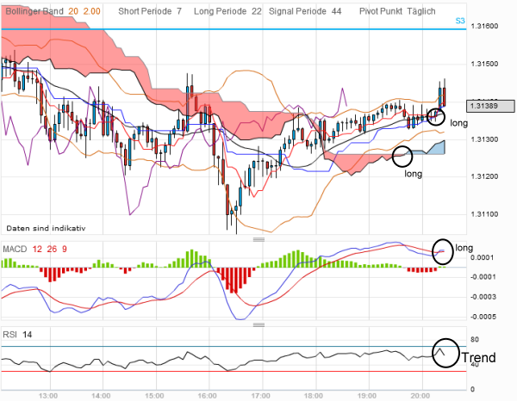
Task: Click the S3 pivot level label
Action: point(460,21)
